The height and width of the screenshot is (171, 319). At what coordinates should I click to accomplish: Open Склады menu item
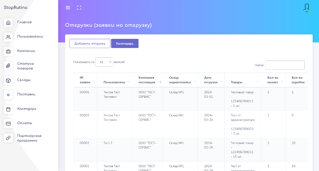[24, 80]
